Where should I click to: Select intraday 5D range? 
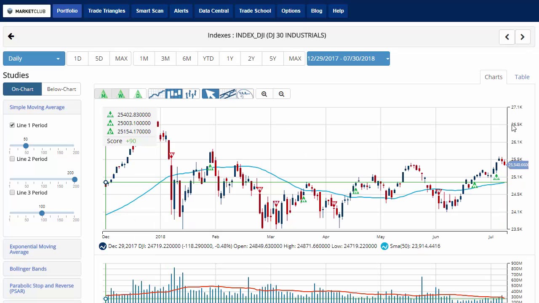coord(99,58)
